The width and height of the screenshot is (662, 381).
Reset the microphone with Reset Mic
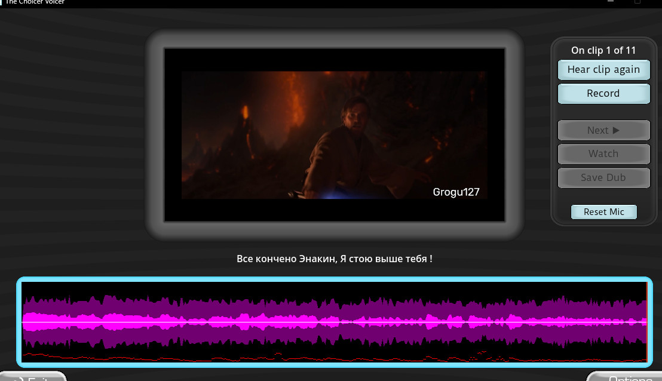603,212
